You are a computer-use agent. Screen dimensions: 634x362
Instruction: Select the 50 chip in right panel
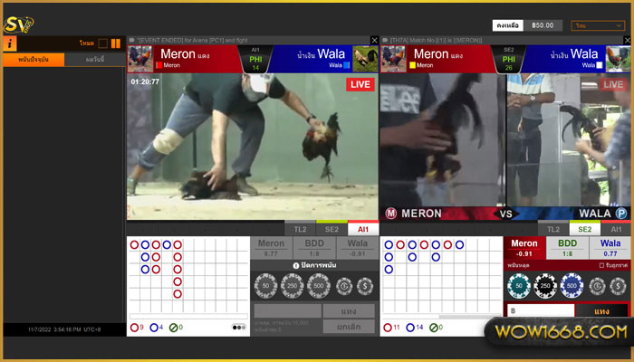pos(518,286)
